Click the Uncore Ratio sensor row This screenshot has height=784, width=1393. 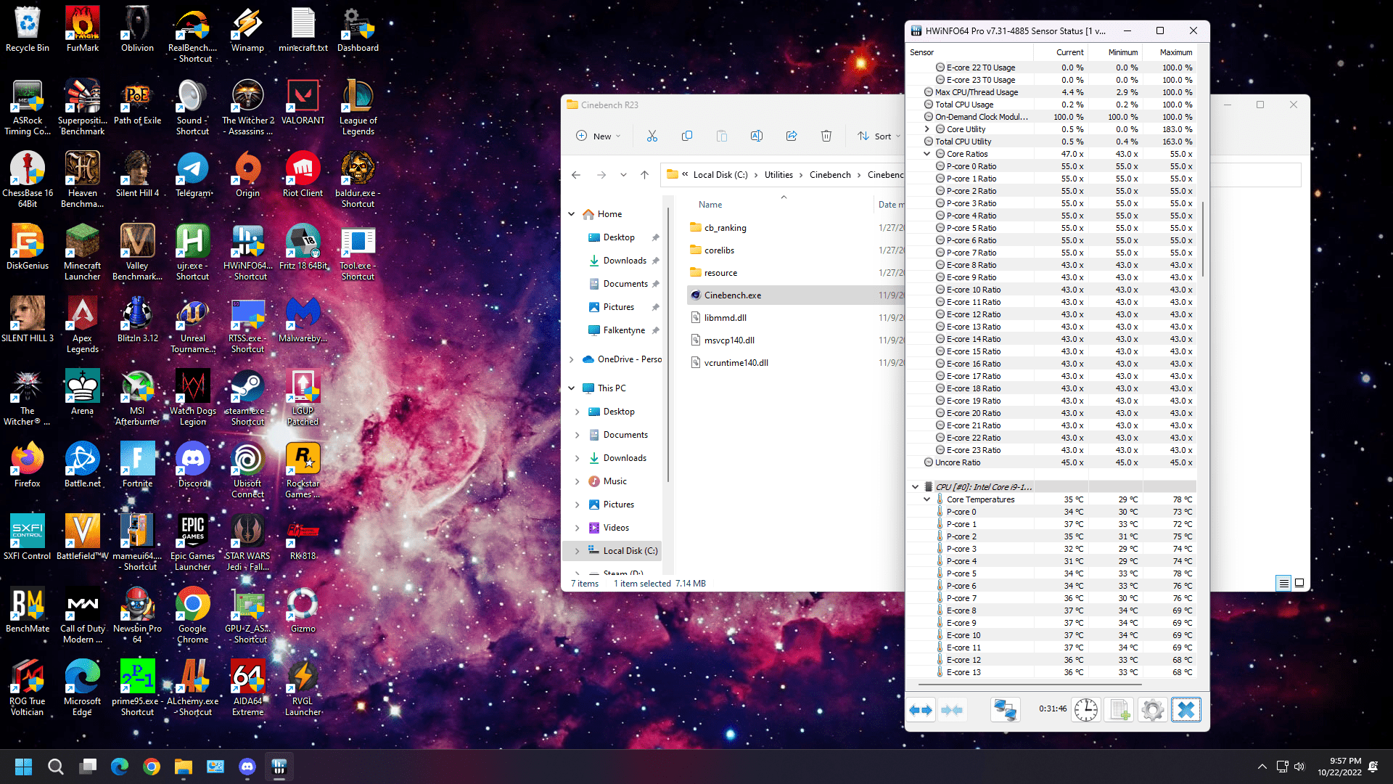[x=1051, y=462]
